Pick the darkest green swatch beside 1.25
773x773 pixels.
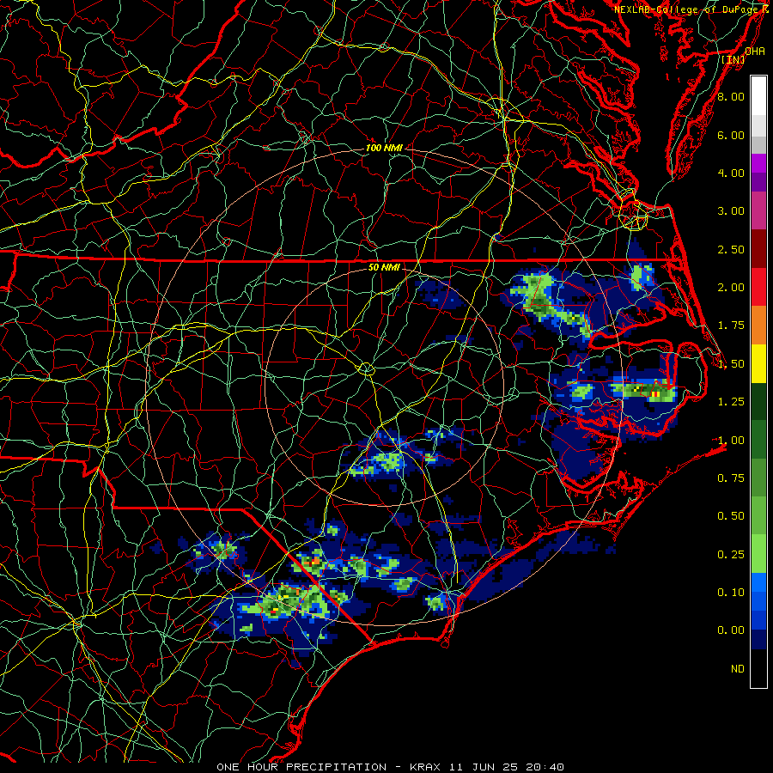(758, 401)
